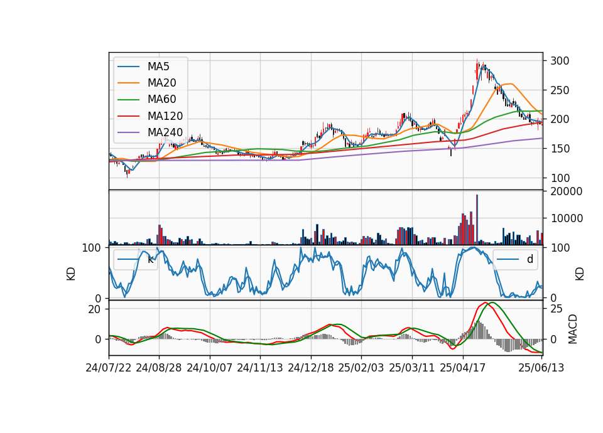Image resolution: width=603 pixels, height=433 pixels.
Task: Click the 25/06/13 date axis label
Action: 541,368
